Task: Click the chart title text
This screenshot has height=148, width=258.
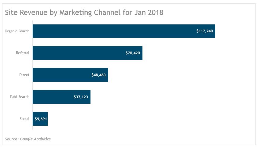Action: [x=84, y=13]
